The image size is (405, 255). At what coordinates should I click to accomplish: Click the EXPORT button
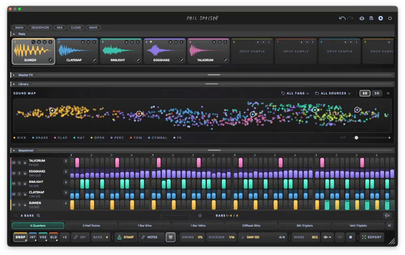(x=372, y=237)
